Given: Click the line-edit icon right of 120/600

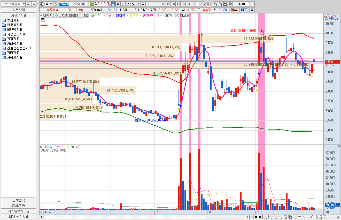Looking at the screenshot, I should click(x=220, y=4).
